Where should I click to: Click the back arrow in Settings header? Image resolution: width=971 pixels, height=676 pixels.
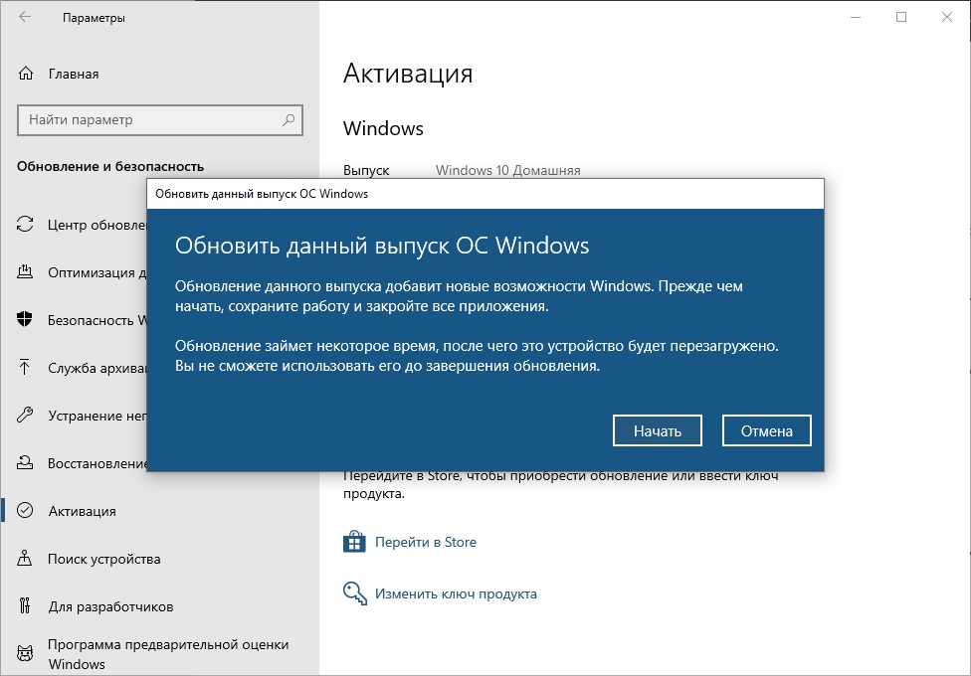click(25, 17)
